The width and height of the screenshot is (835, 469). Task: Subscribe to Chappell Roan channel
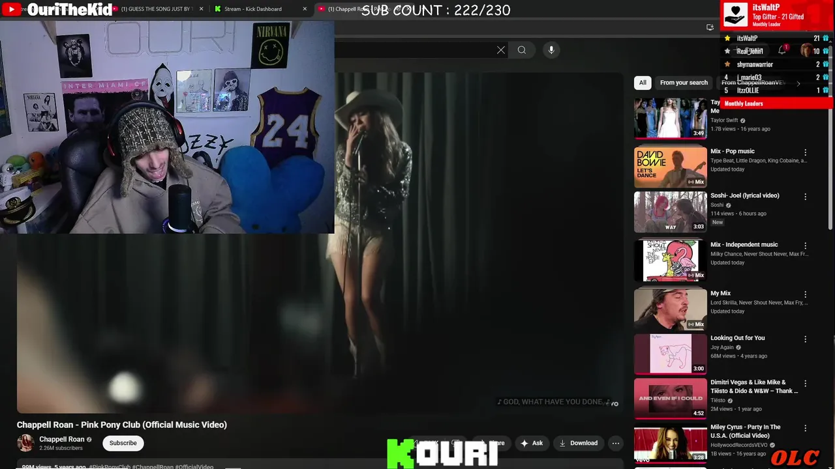coord(123,443)
